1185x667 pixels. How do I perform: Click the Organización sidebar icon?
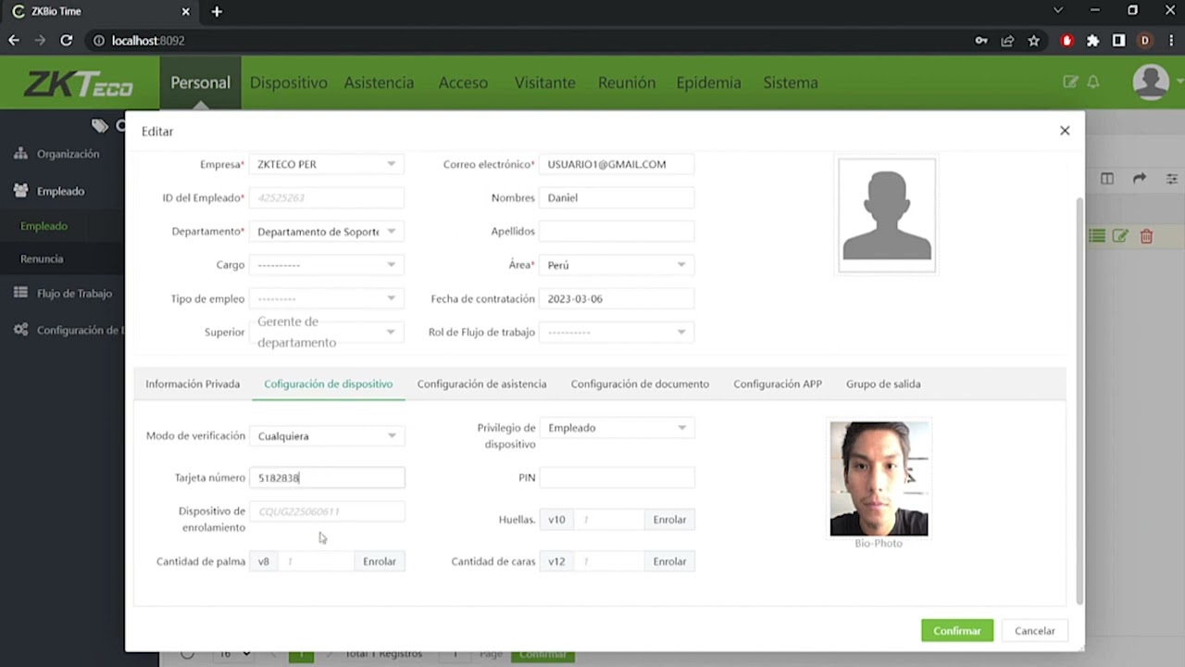20,154
